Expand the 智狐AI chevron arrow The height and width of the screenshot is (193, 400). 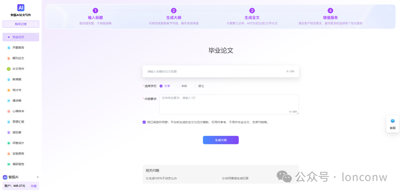[x=38, y=177]
